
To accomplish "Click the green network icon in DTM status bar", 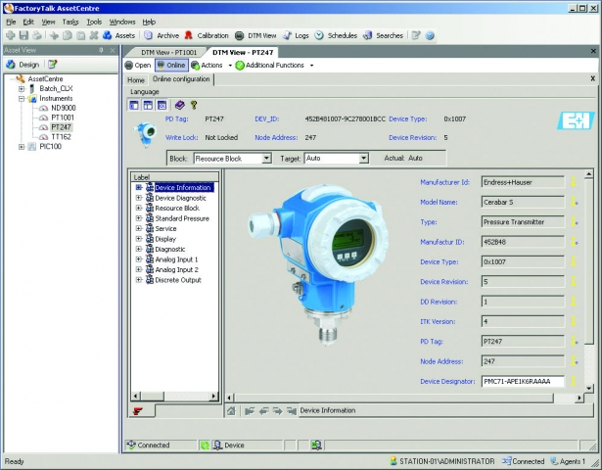I will (x=316, y=446).
